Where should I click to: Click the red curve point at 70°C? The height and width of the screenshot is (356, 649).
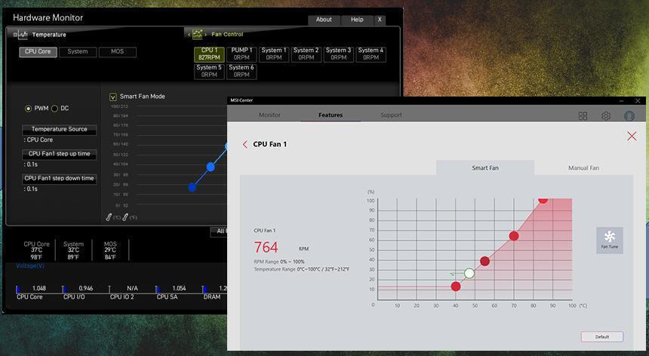click(x=514, y=236)
